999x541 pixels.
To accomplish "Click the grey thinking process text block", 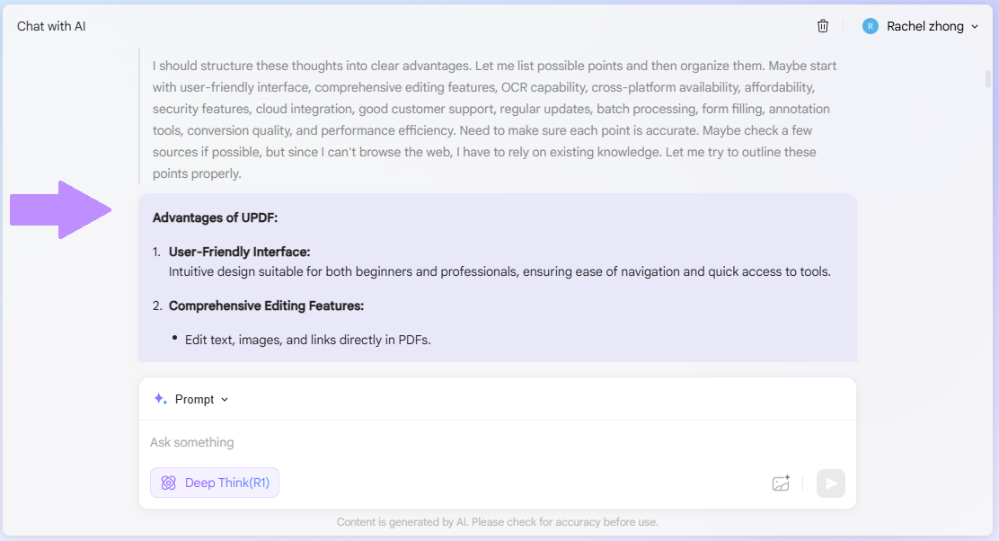I will pos(494,120).
